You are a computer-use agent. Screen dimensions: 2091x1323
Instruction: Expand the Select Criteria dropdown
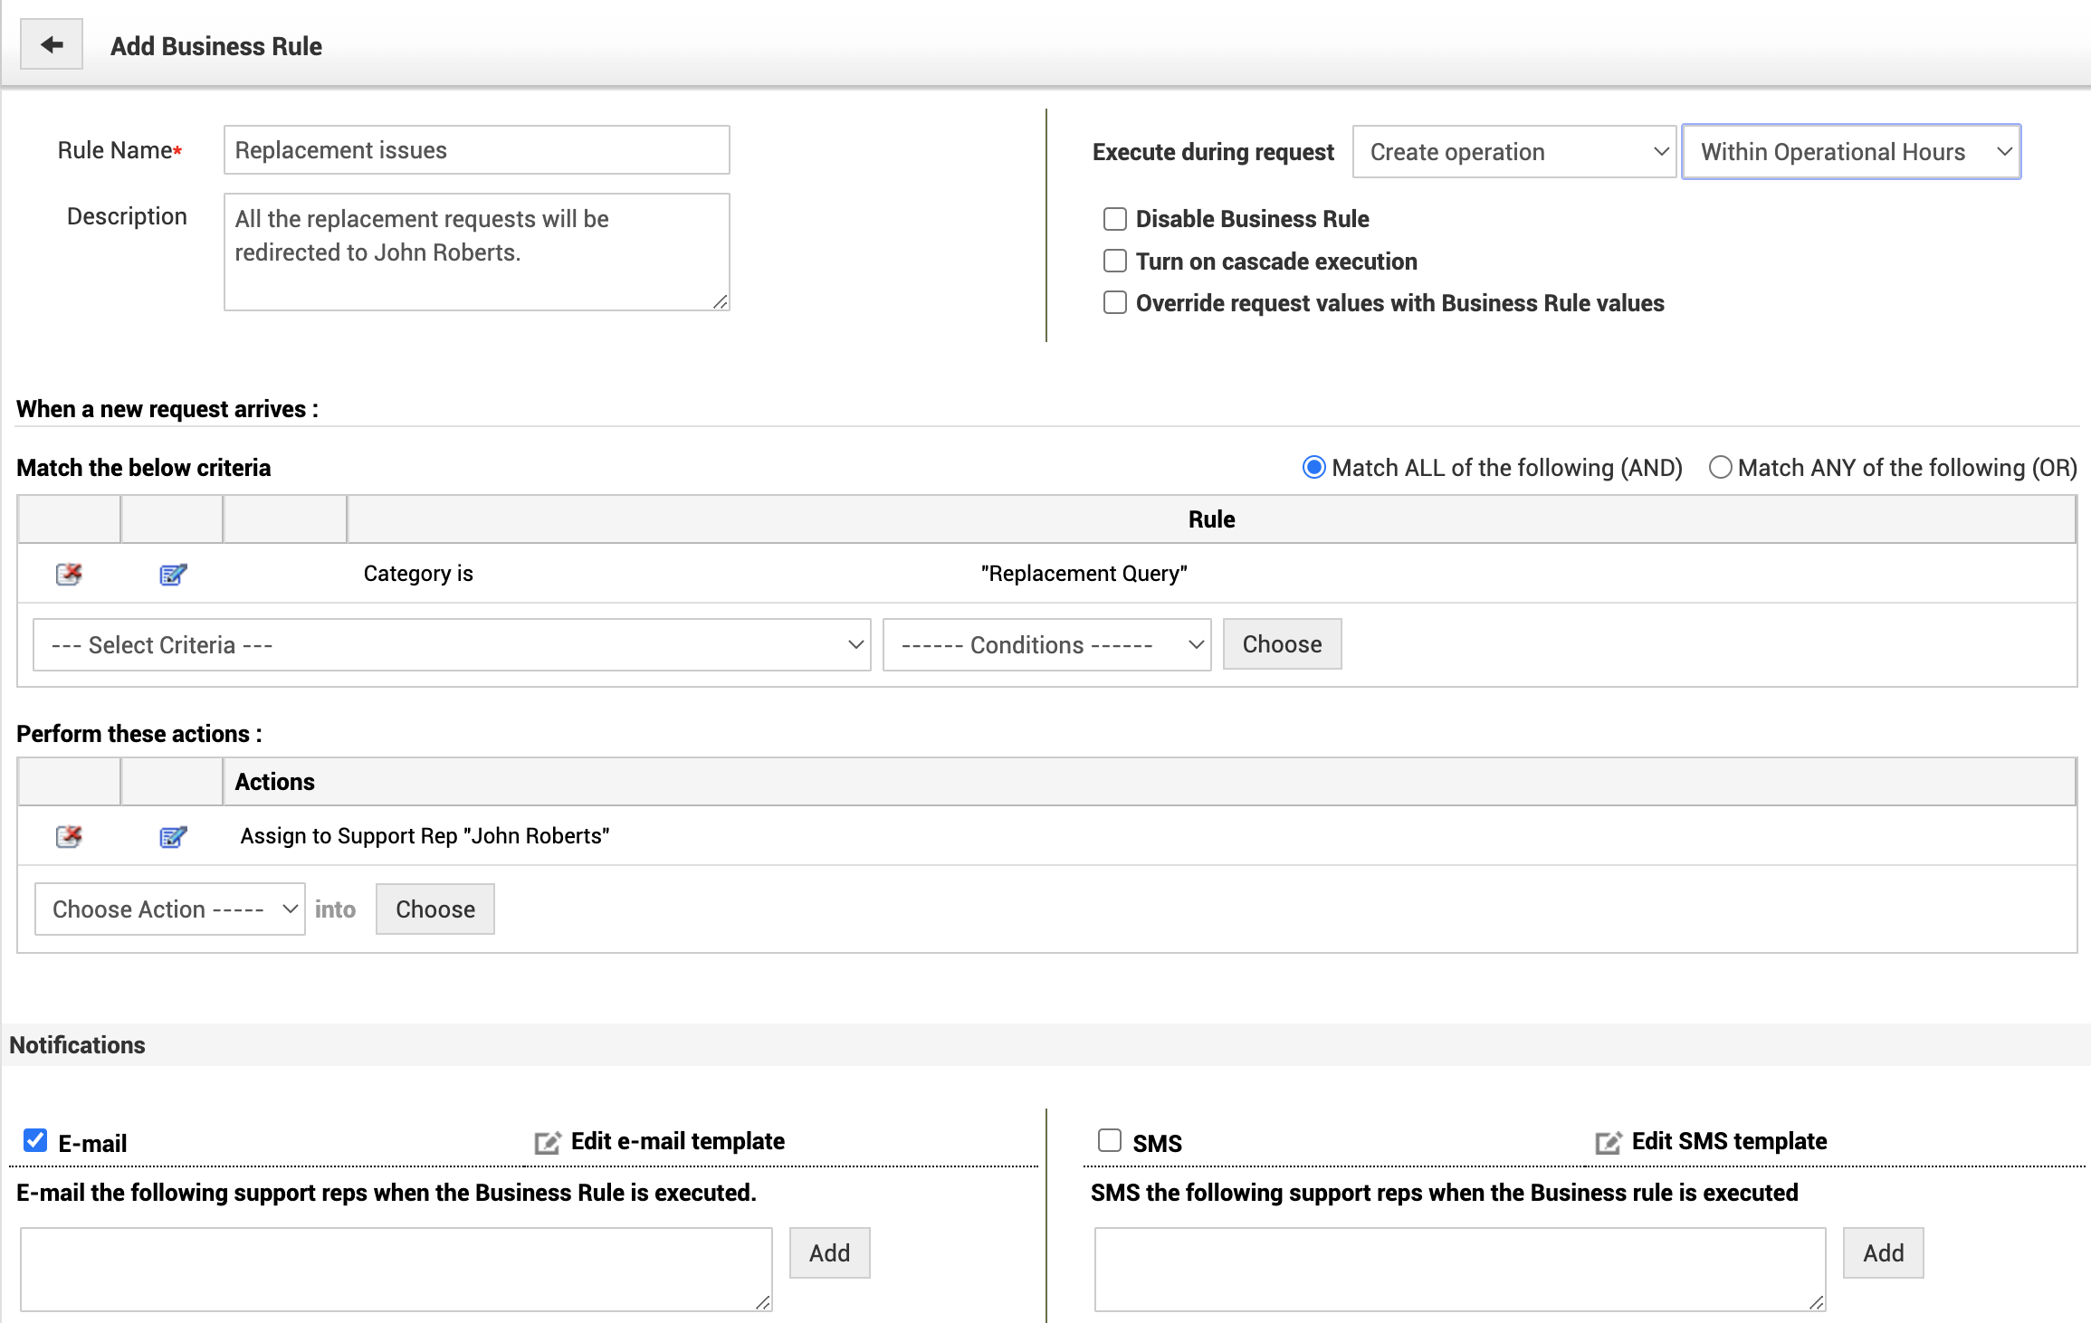point(452,645)
